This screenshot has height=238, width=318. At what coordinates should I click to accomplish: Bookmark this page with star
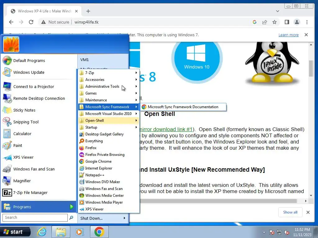pos(275,22)
